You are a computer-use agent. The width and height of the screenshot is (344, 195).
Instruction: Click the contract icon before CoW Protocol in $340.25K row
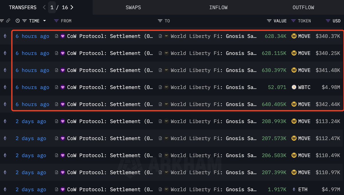tap(56, 53)
